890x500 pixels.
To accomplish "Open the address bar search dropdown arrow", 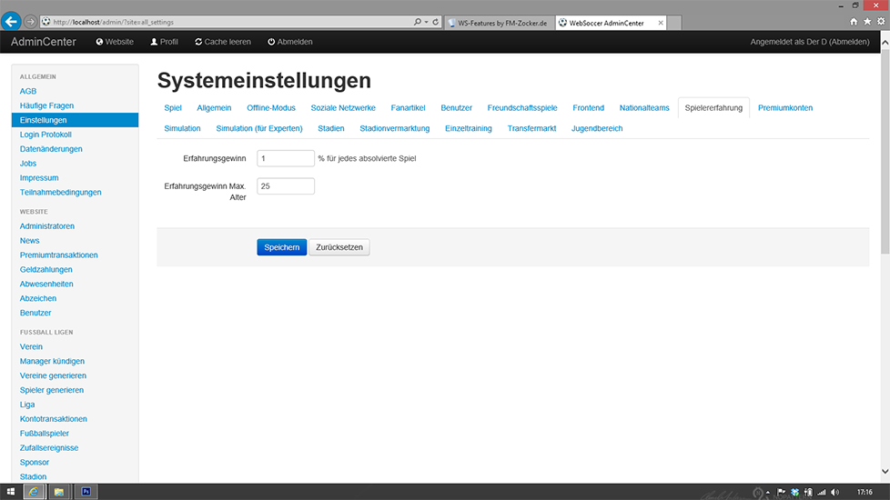I will coord(424,21).
